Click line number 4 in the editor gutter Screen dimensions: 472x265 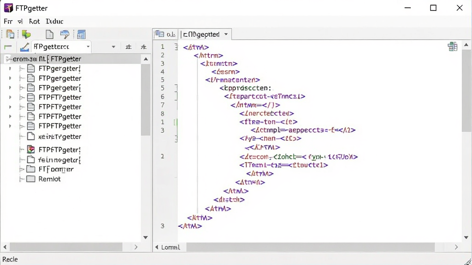163,71
